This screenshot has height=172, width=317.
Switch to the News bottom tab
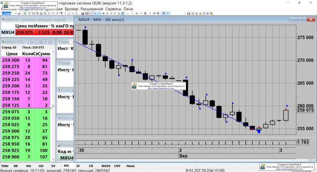[x=130, y=166]
